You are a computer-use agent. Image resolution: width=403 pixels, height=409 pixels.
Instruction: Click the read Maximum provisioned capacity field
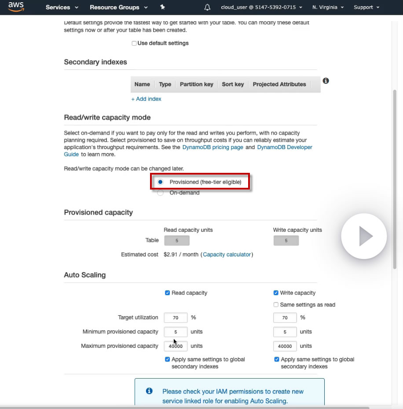tap(176, 346)
